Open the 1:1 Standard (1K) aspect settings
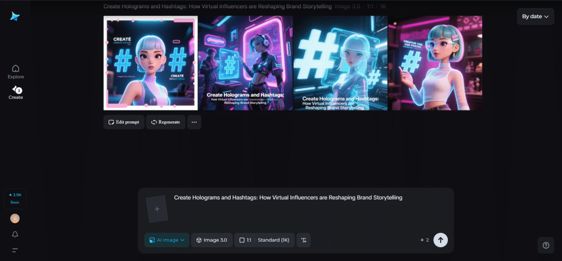Screen dimensions: 562x261 coord(265,240)
